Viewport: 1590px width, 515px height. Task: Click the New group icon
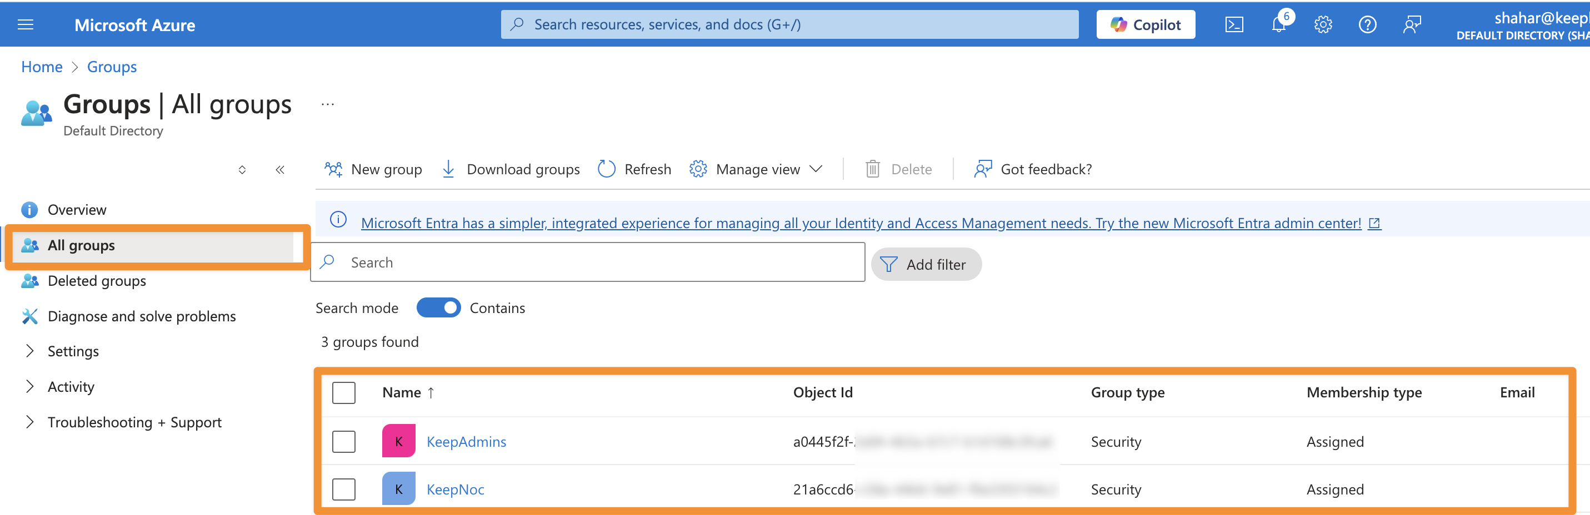(x=333, y=169)
